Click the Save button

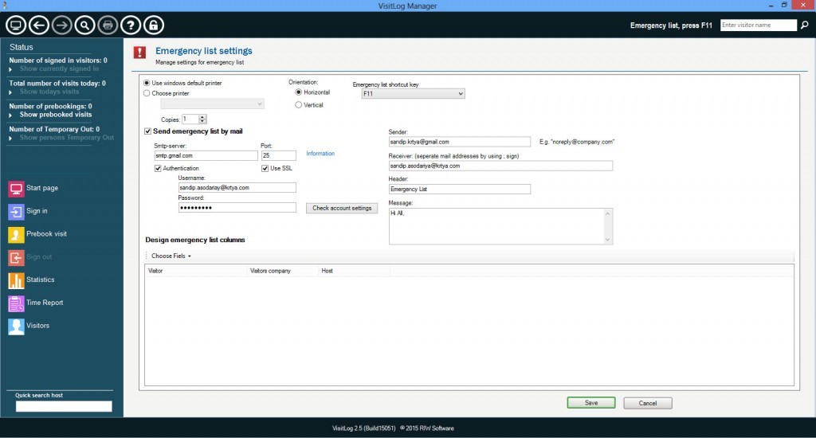pyautogui.click(x=591, y=403)
